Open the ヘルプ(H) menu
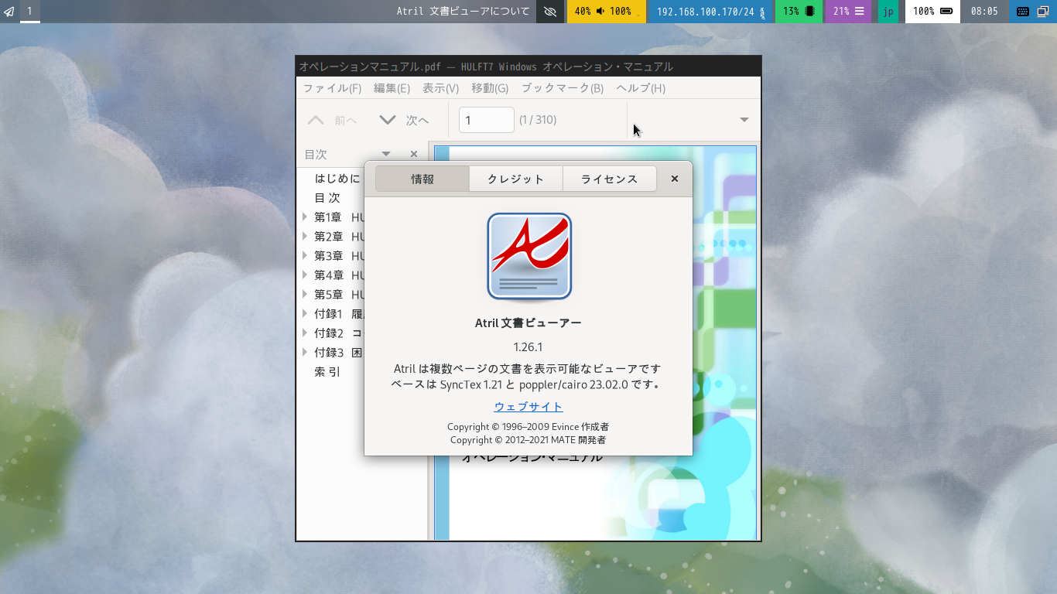Screen dimensions: 1057x594 (x=641, y=88)
